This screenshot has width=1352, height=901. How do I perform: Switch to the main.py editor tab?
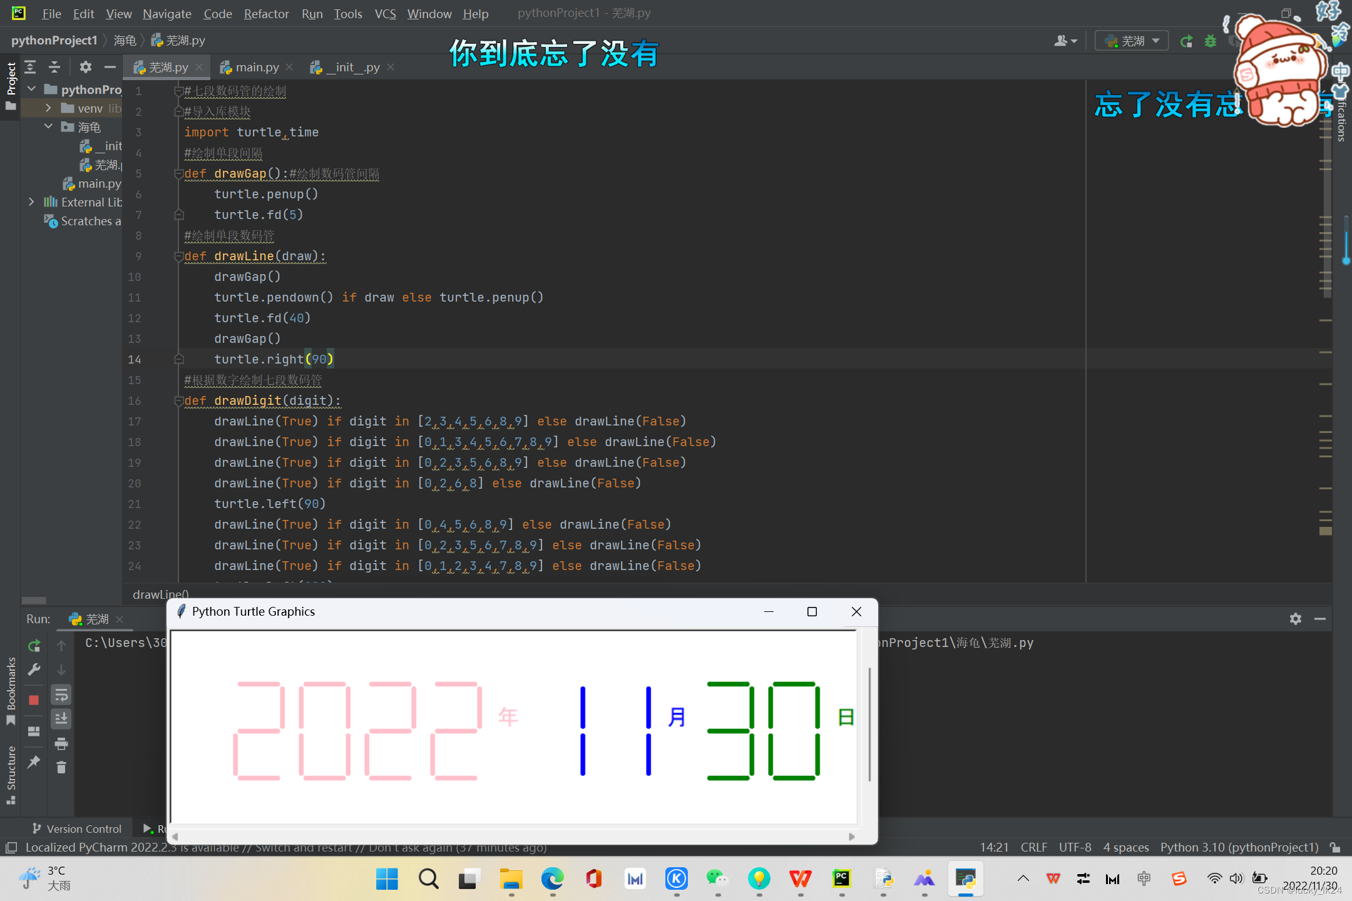point(257,67)
